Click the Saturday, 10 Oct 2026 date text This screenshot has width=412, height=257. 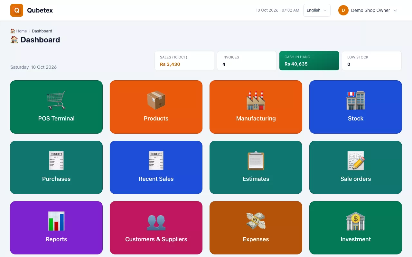[33, 67]
